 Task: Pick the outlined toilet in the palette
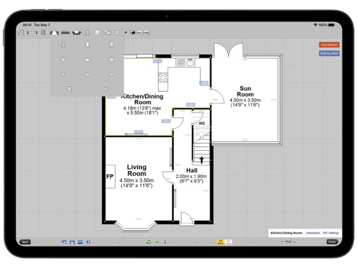(64, 45)
